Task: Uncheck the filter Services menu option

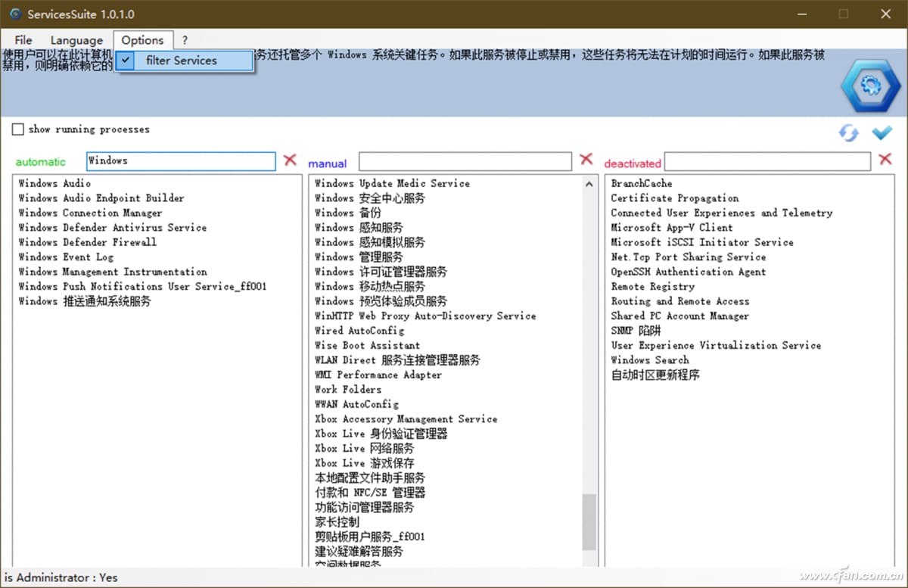Action: click(182, 61)
